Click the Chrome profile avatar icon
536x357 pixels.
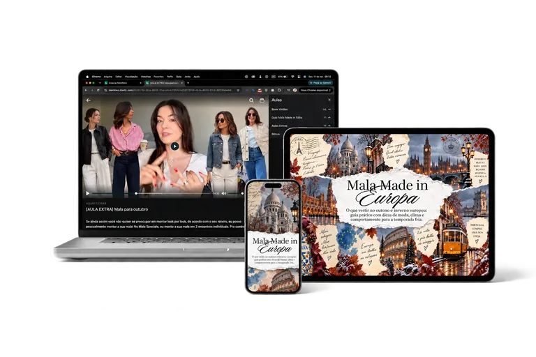295,90
